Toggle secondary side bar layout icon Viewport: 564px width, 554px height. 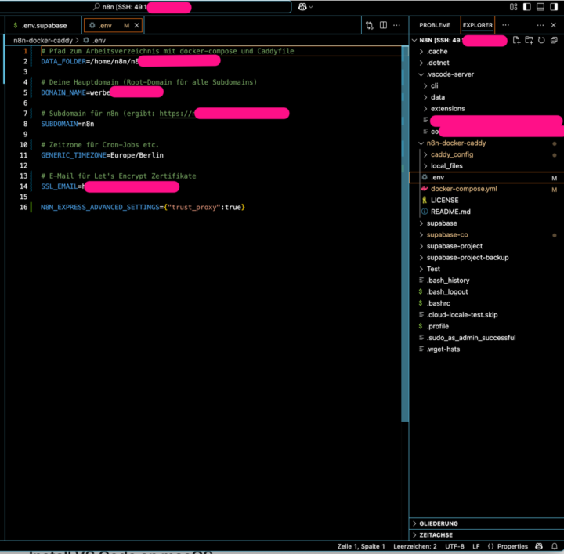[554, 7]
